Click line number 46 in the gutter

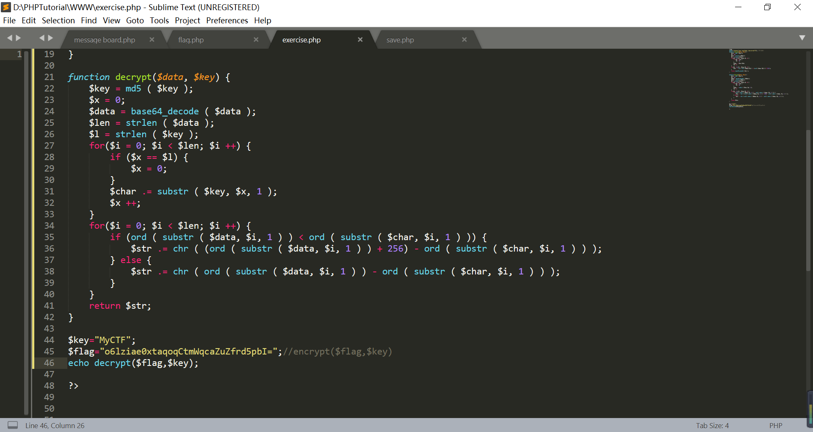49,363
